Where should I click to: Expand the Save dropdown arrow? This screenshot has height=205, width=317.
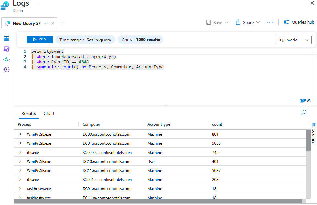coord(227,22)
